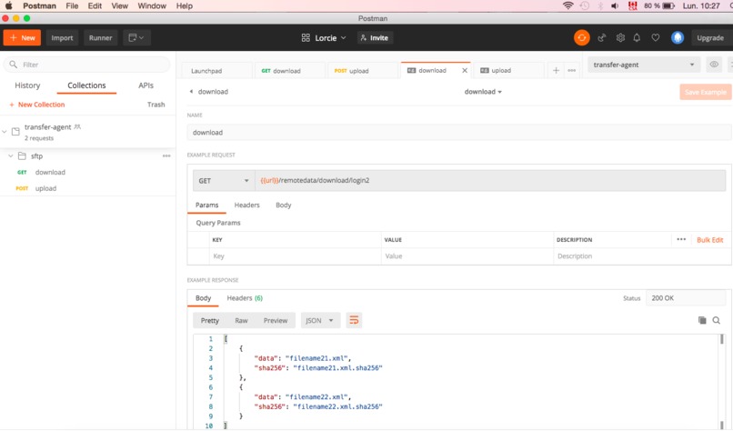The image size is (733, 431).
Task: Click the New button
Action: tap(22, 38)
